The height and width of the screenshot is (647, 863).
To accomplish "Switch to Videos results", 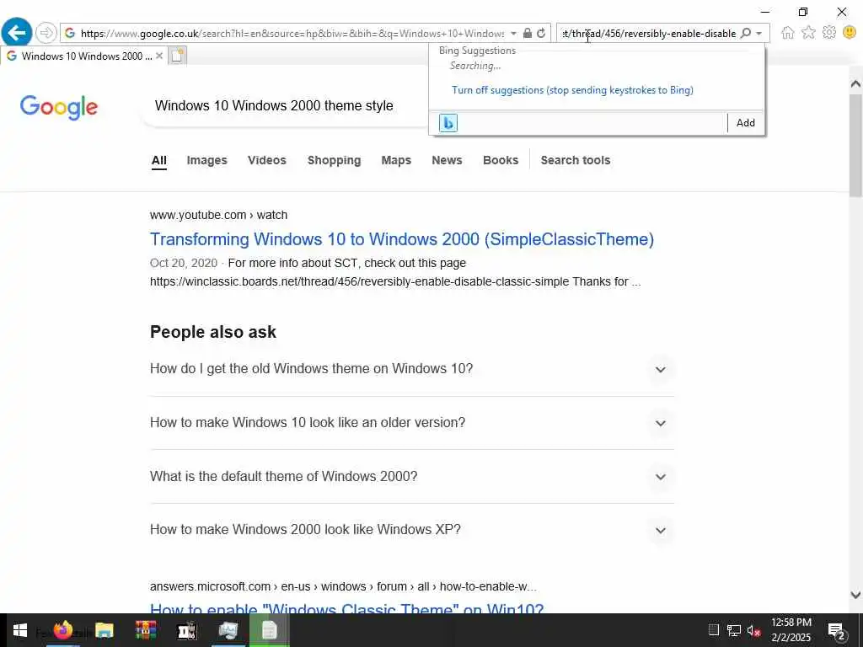I will (267, 160).
